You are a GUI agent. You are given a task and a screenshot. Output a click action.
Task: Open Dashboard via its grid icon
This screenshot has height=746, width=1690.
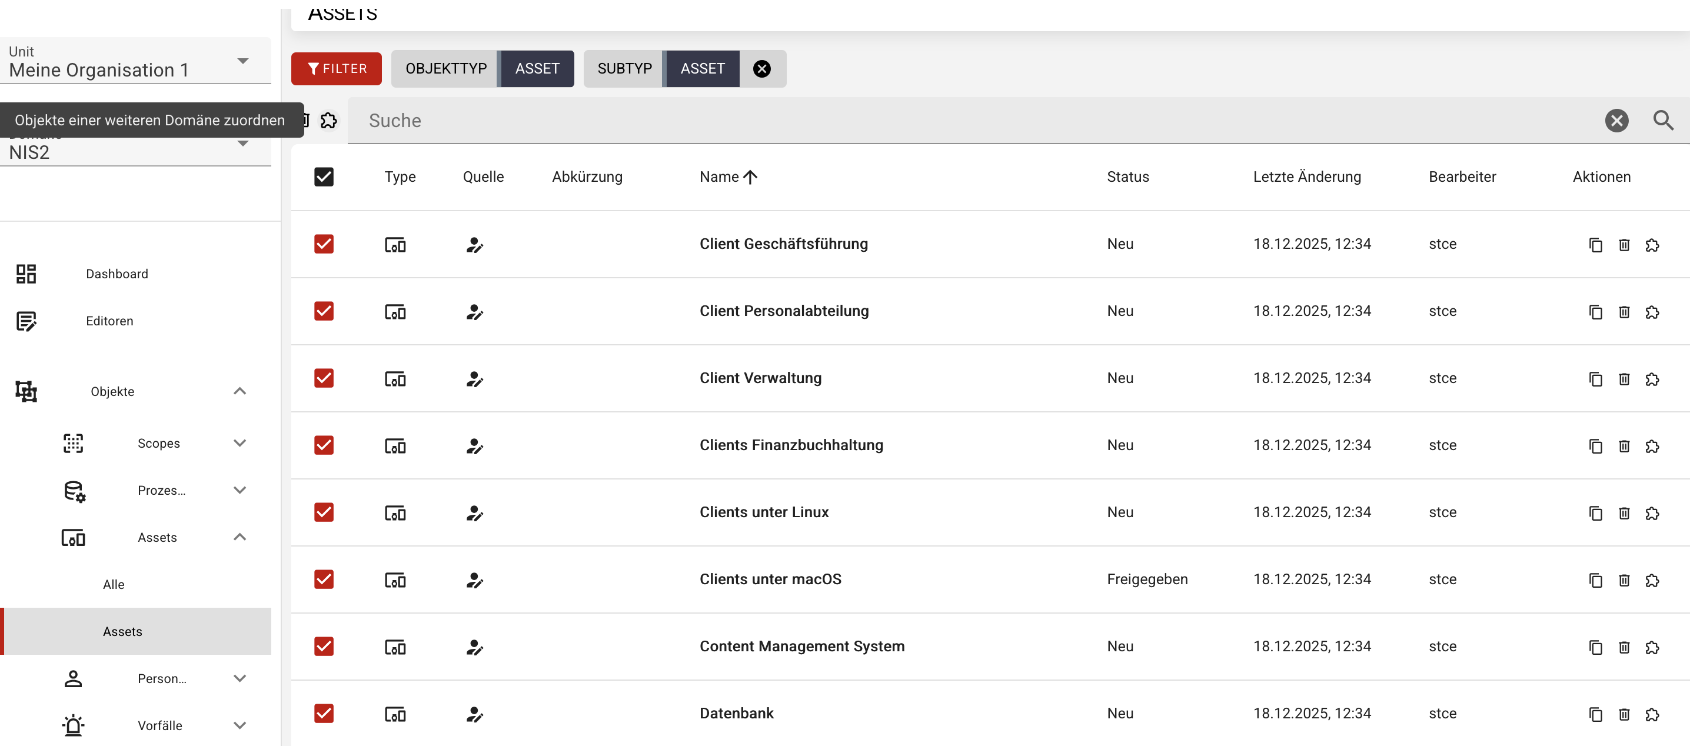click(x=26, y=274)
